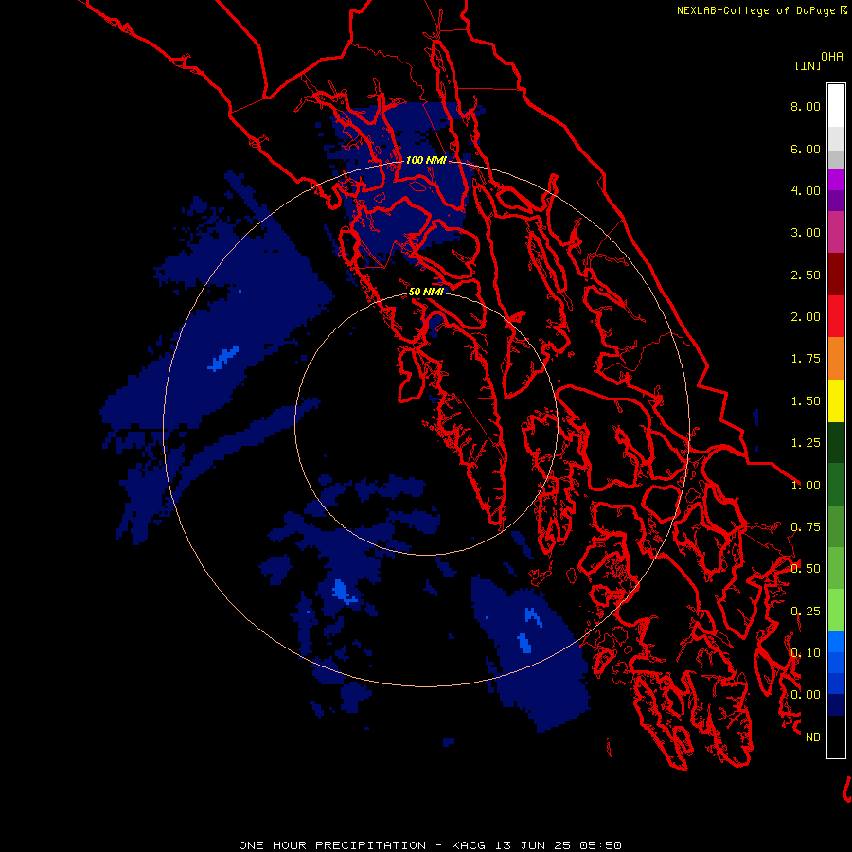Select the 6.00 legend value
The height and width of the screenshot is (852, 852).
click(806, 149)
